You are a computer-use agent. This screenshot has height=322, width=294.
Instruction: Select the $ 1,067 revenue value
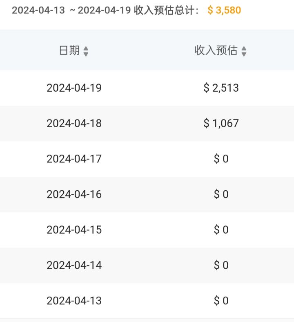pyautogui.click(x=221, y=124)
